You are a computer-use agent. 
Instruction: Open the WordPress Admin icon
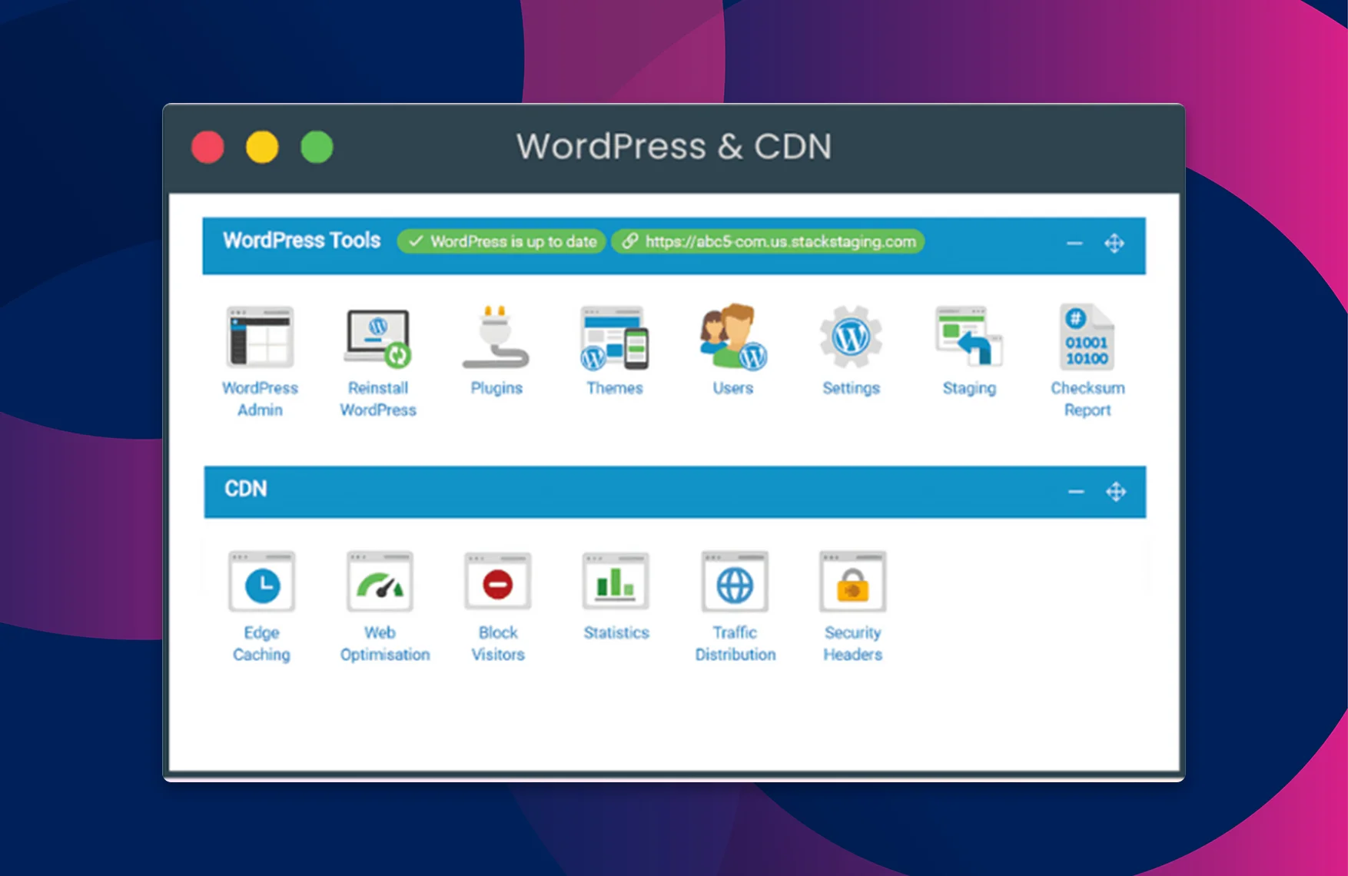260,337
